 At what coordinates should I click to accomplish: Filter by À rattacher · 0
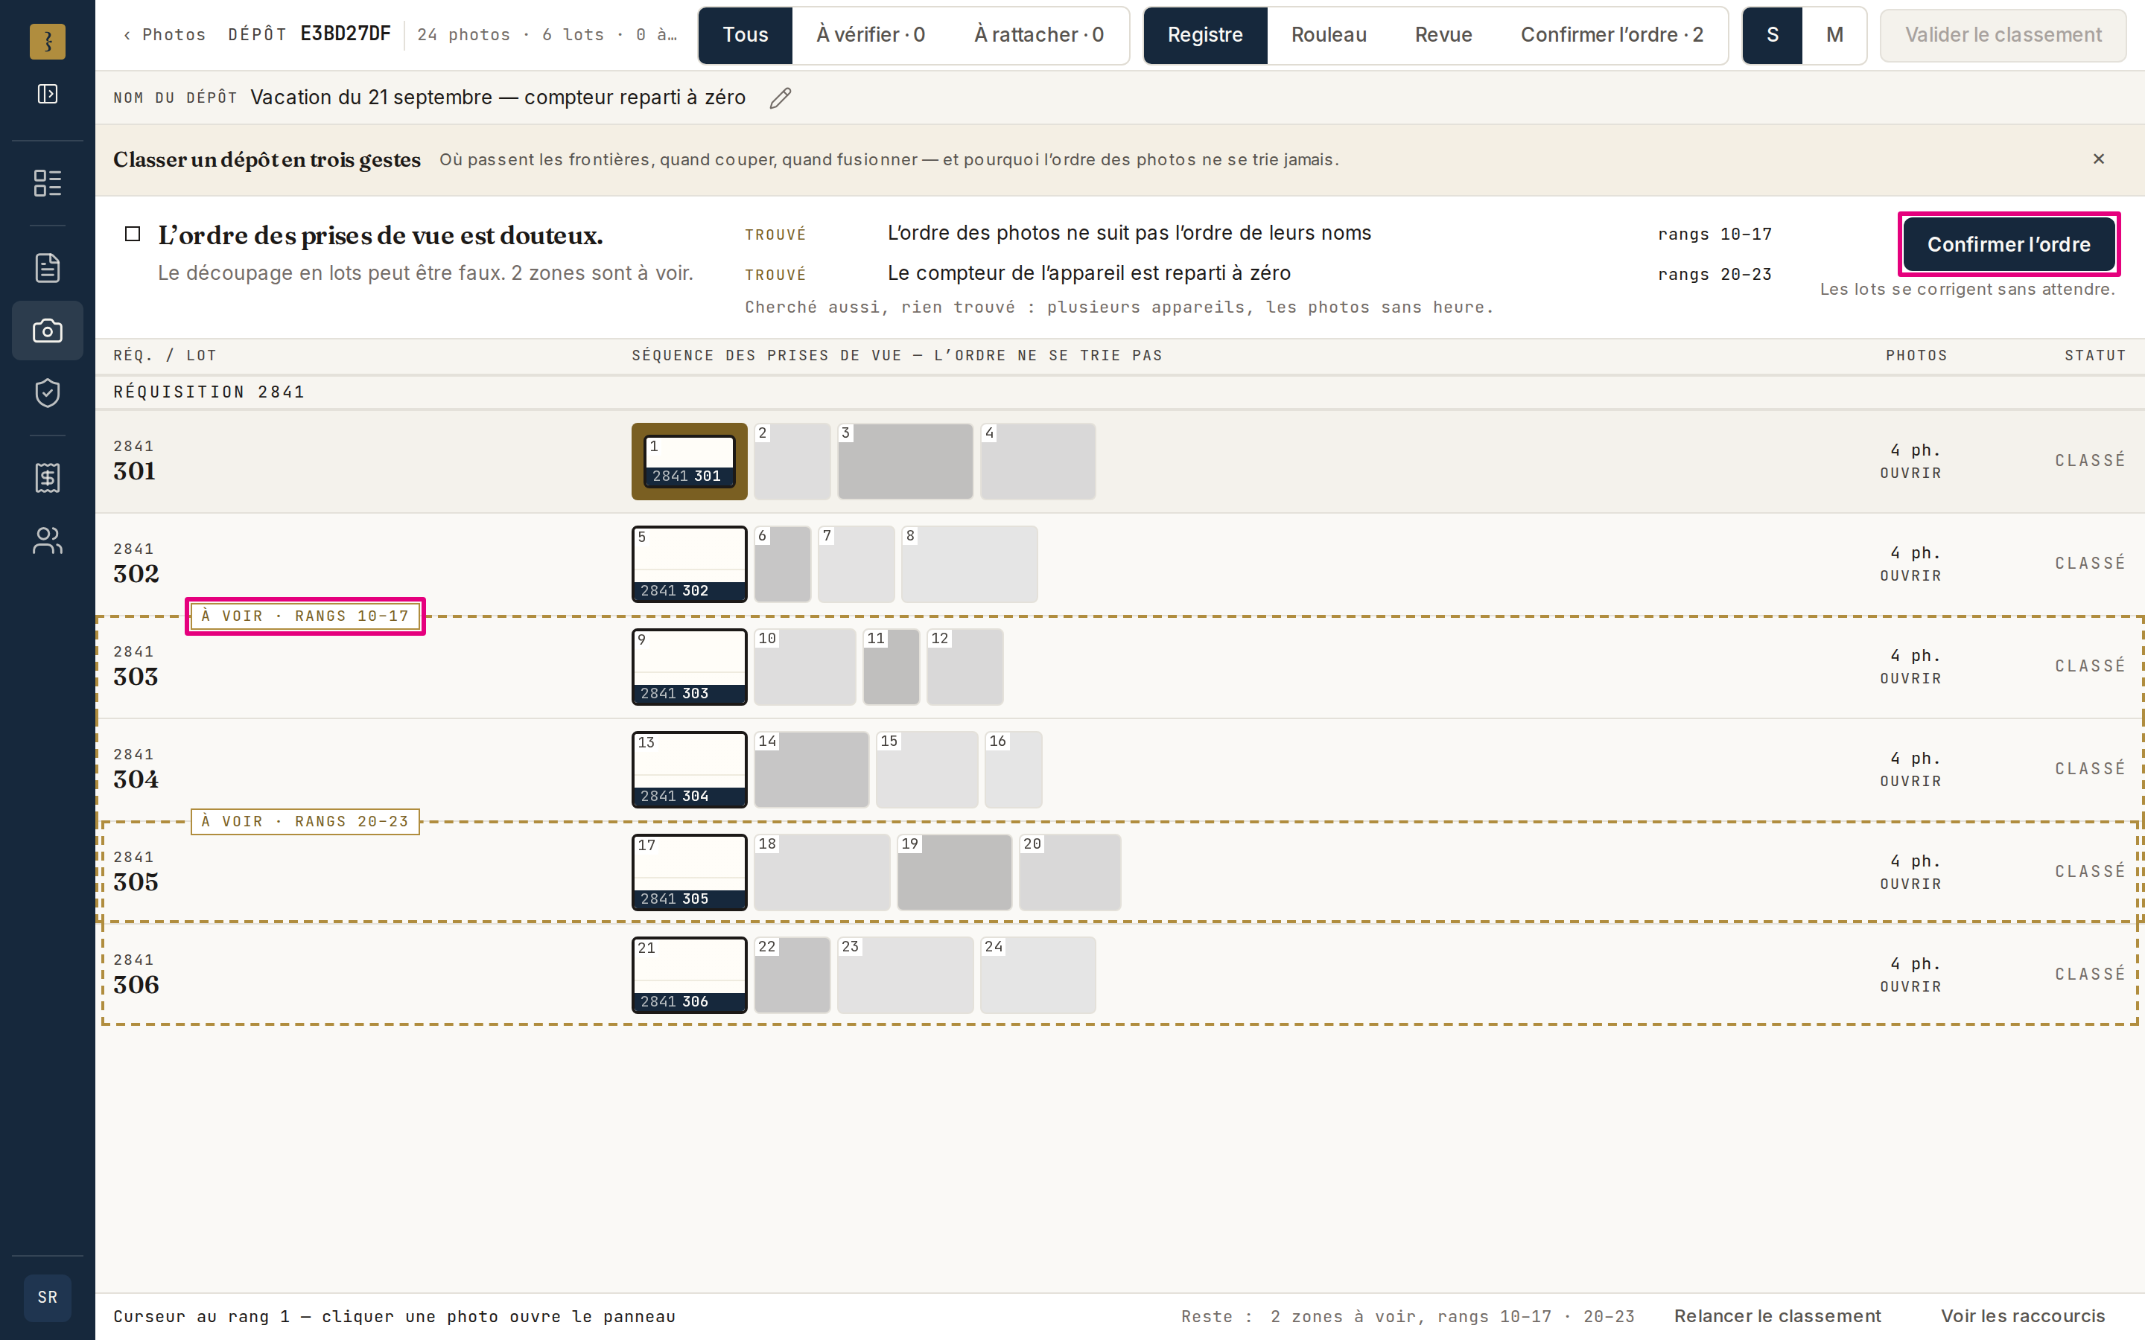(1039, 34)
